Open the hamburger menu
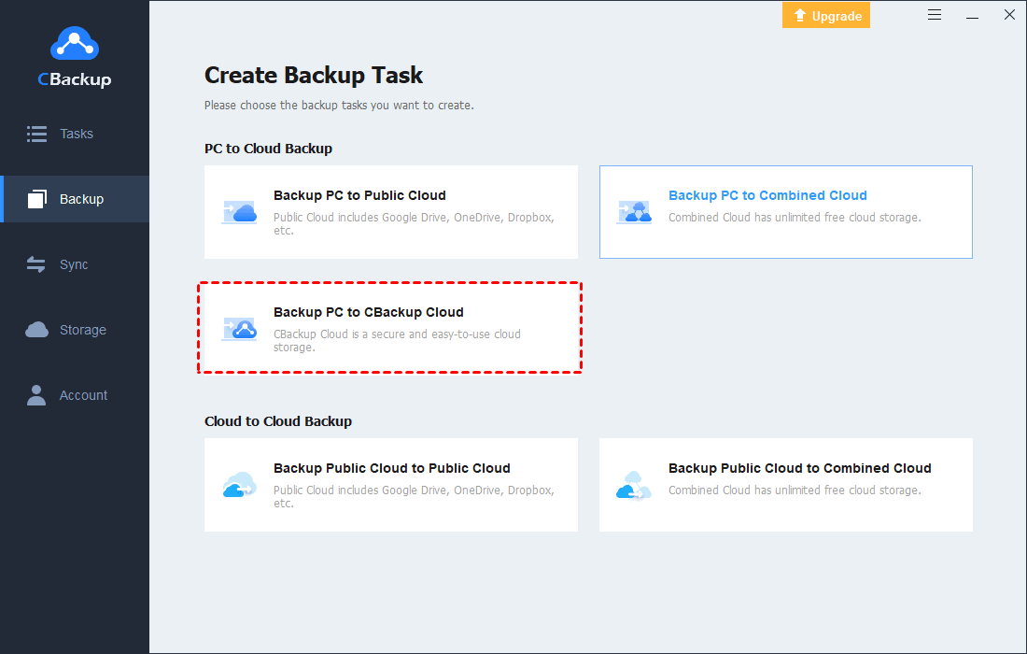 click(x=935, y=14)
